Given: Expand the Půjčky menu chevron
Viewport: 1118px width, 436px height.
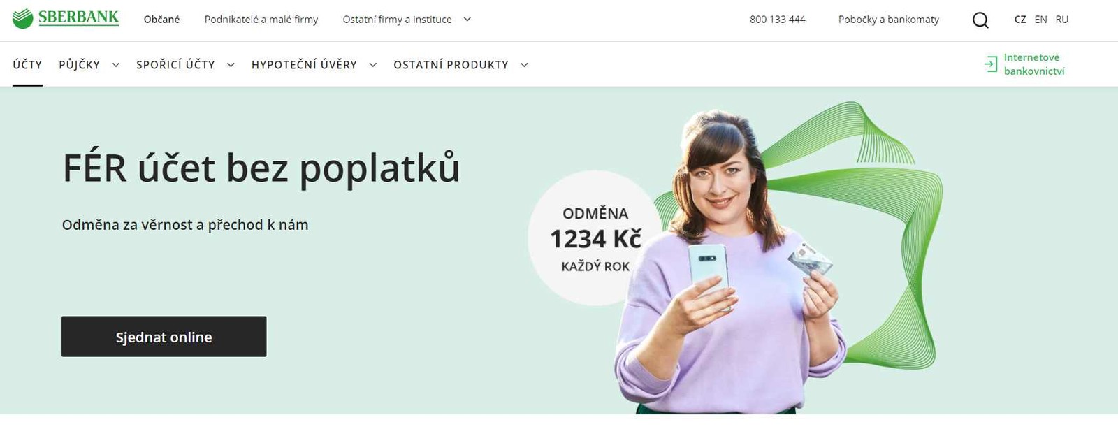Looking at the screenshot, I should tap(116, 65).
